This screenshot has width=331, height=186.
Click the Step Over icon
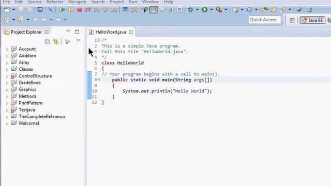106,10
